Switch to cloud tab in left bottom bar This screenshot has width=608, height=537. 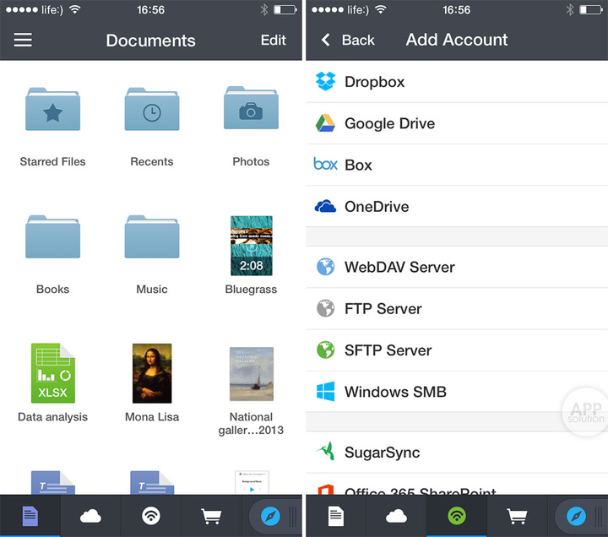pos(90,516)
